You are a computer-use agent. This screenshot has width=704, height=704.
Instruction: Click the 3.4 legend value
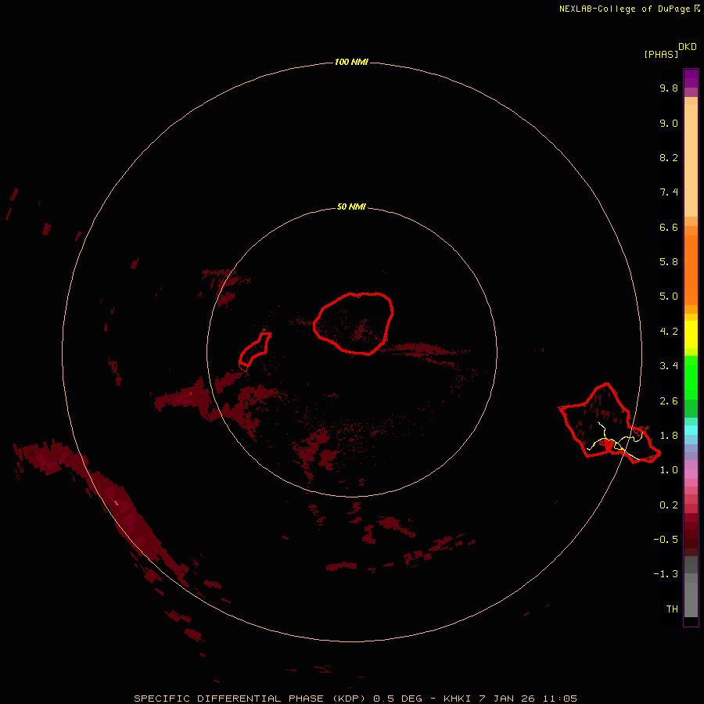tap(669, 366)
